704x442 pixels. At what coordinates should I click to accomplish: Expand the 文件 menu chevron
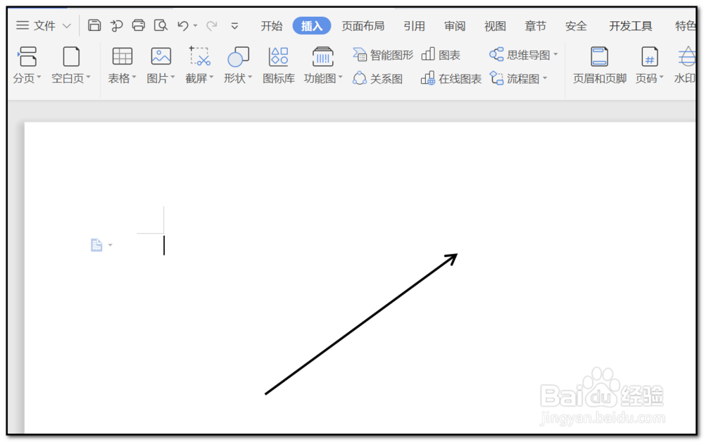[66, 25]
